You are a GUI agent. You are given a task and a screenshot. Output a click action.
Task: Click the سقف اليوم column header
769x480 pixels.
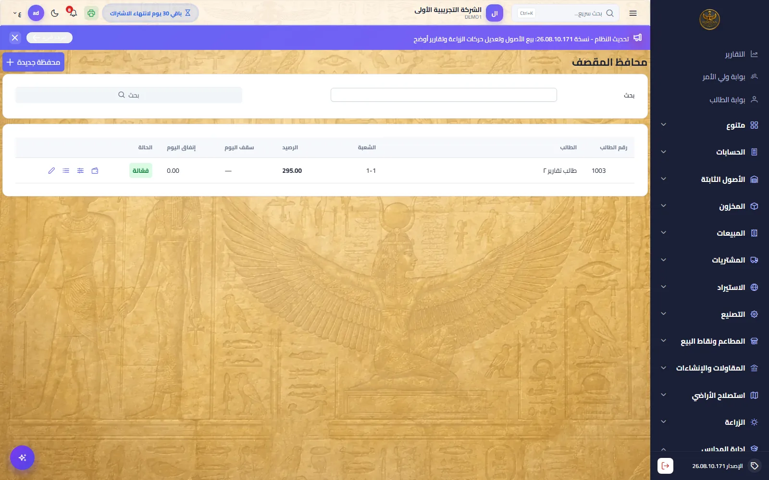tap(239, 147)
